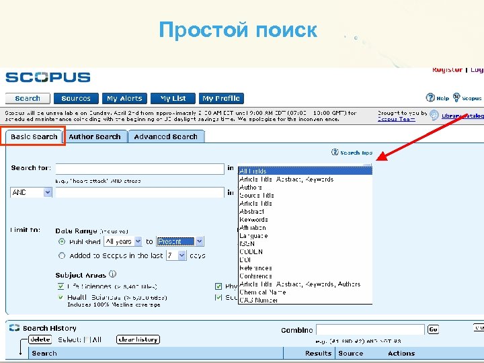Click the Scopus Team link
Image resolution: width=484 pixels, height=363 pixels.
coord(397,119)
